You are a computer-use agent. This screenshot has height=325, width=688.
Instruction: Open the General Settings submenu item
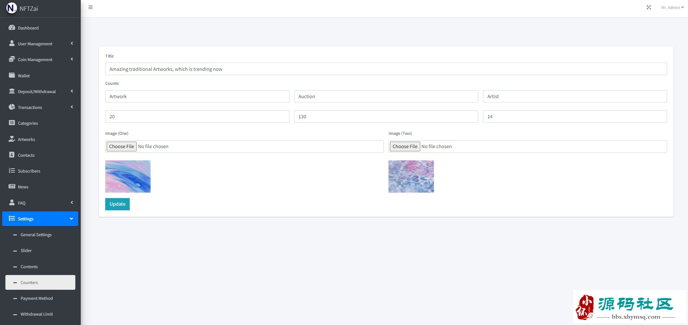point(36,235)
